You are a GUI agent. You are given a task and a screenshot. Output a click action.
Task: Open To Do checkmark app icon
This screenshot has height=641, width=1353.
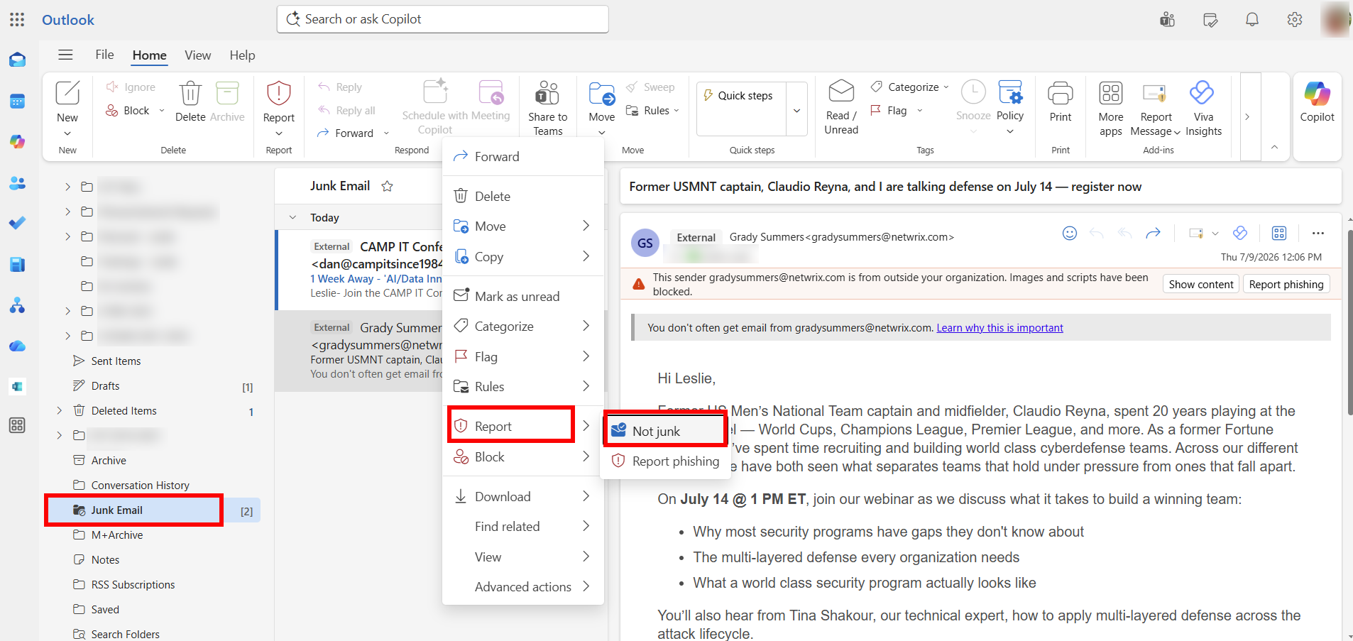17,223
